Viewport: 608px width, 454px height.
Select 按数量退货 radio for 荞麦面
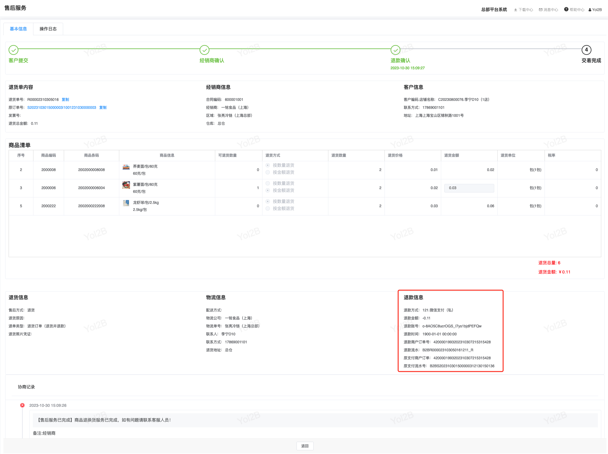(x=268, y=165)
